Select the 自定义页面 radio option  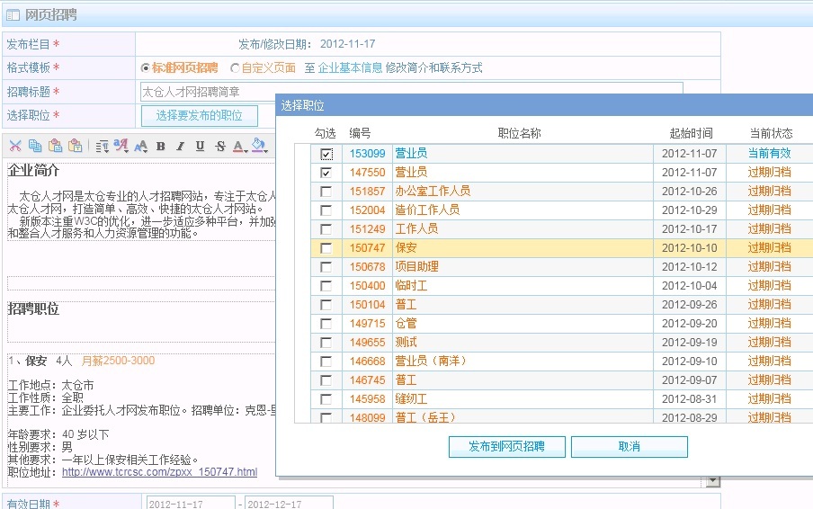click(x=235, y=68)
